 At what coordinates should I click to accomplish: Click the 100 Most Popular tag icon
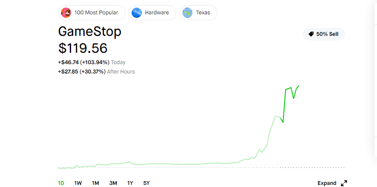[x=66, y=13]
